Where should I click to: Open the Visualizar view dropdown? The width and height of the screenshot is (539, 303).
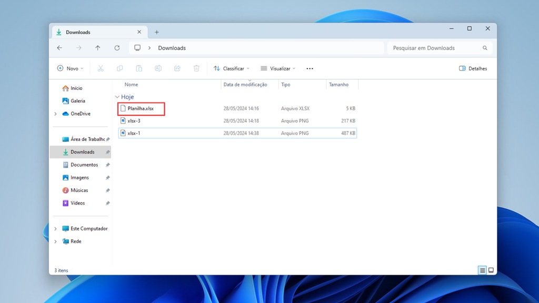[278, 68]
